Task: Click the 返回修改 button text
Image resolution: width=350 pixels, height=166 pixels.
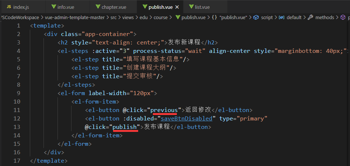Action: [x=198, y=110]
